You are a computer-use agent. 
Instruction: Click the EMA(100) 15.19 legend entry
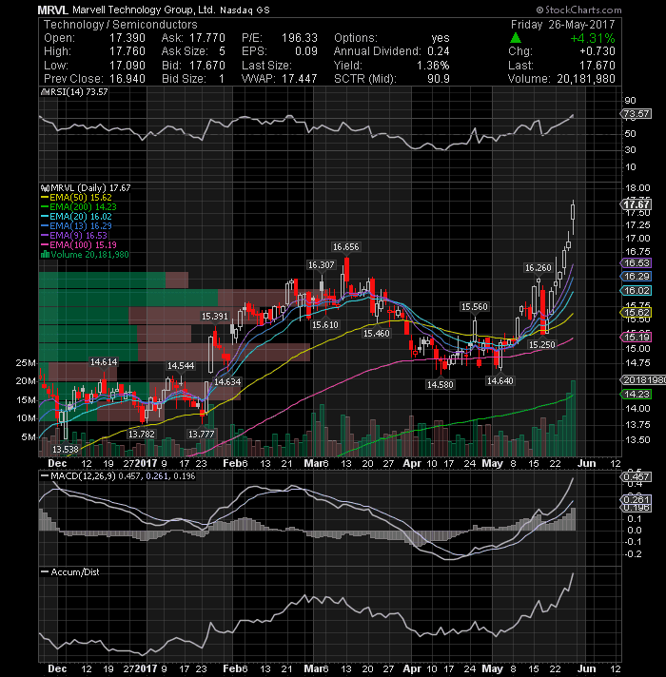(x=78, y=244)
